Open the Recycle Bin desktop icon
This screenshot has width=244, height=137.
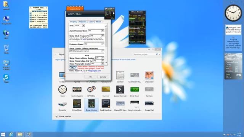coord(6,49)
